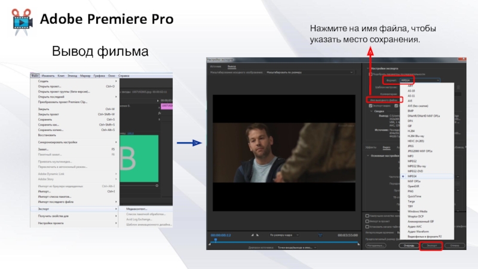This screenshot has height=269, width=478.
Task: Select BMP in the format list
Action: [427, 111]
